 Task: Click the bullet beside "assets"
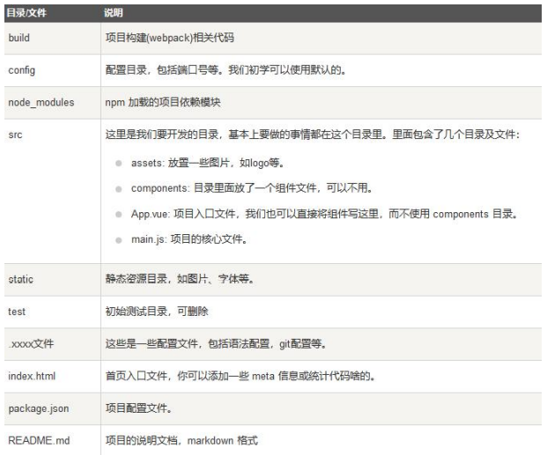click(119, 163)
